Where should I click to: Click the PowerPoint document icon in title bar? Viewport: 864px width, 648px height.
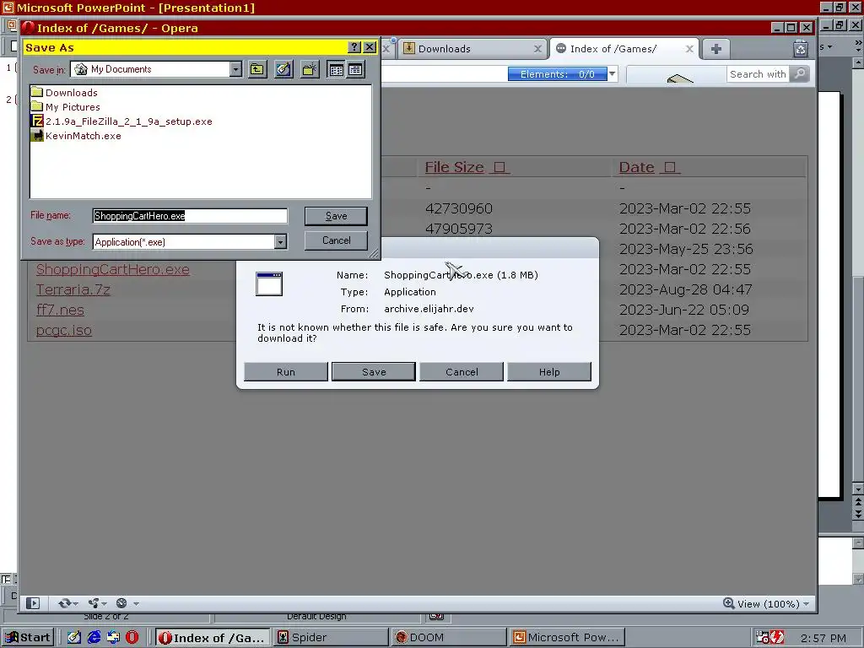8,8
